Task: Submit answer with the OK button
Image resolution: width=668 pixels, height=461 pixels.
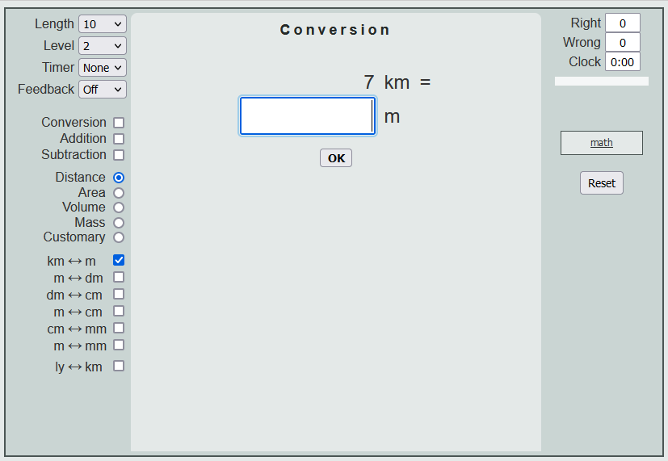Action: click(x=336, y=158)
